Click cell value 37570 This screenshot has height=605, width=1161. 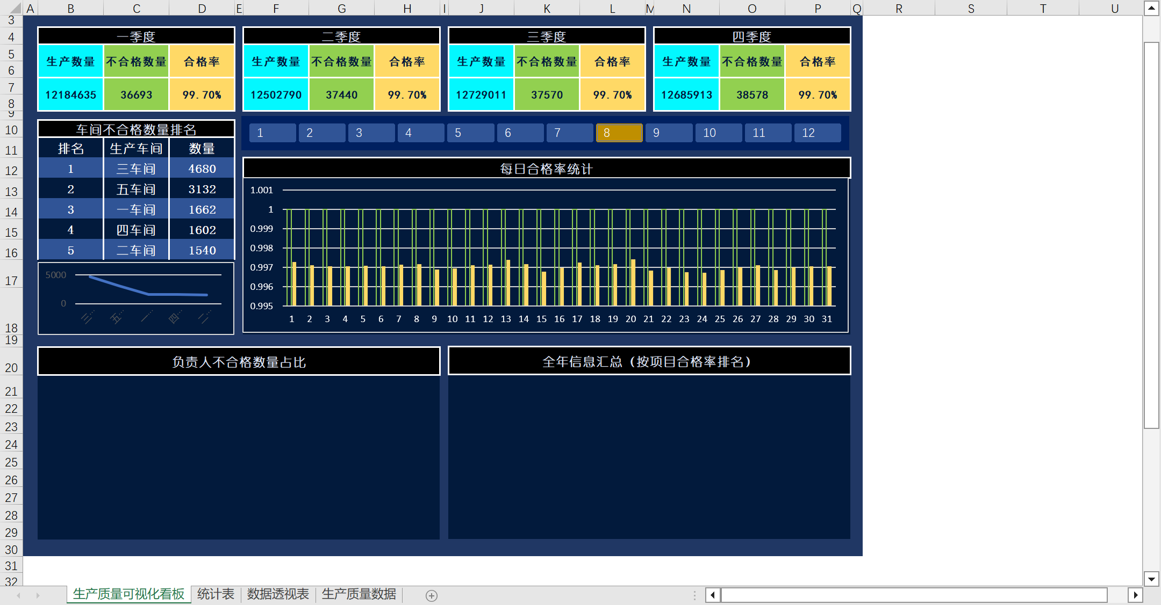[x=547, y=95]
